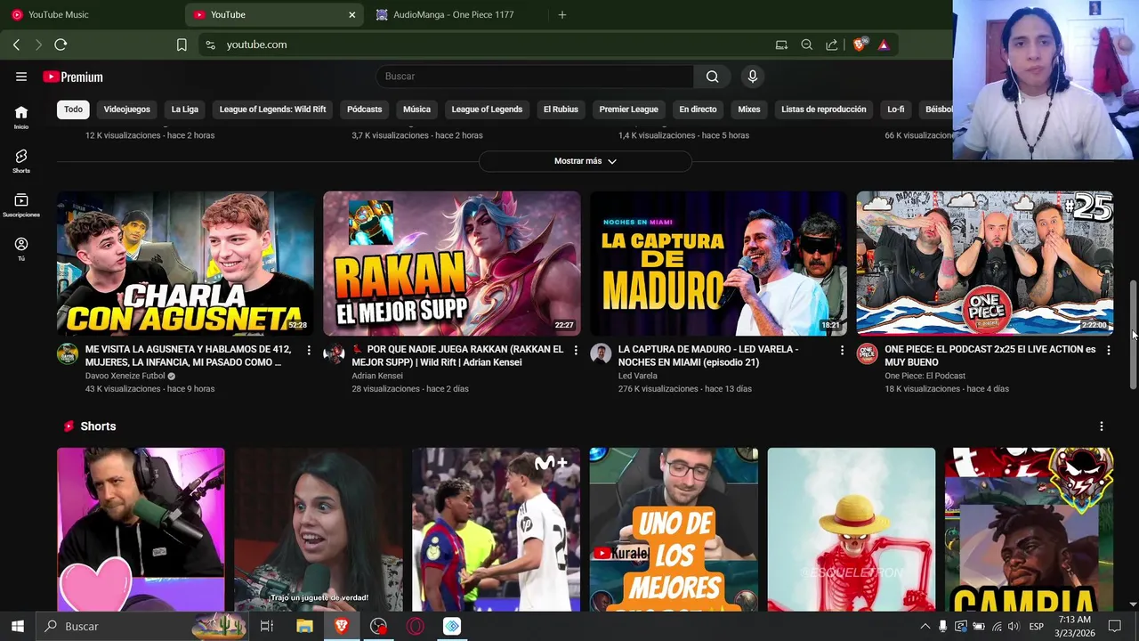Click the share page icon in address bar
This screenshot has width=1139, height=641.
pos(831,45)
